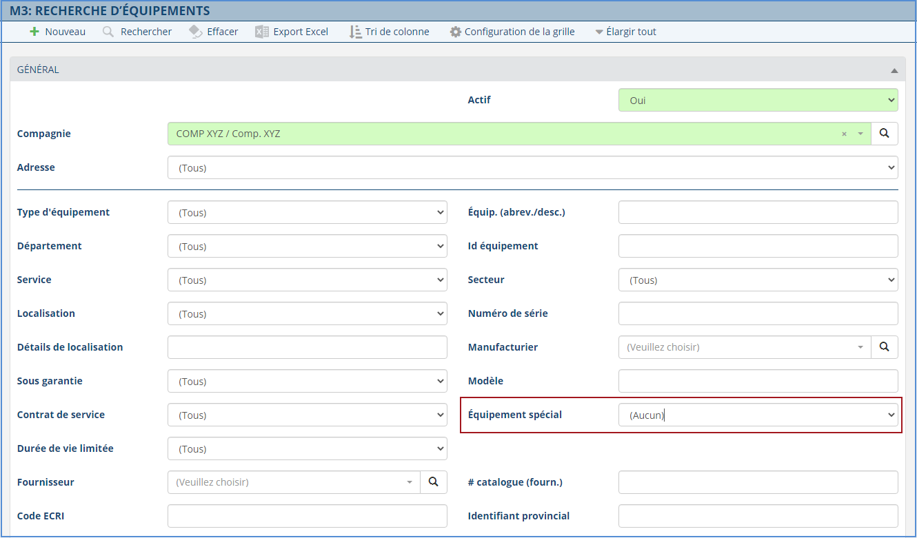917x538 pixels.
Task: Click the Nouveau toolbar label
Action: pyautogui.click(x=65, y=32)
